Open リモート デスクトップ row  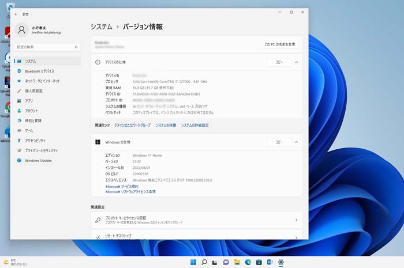[x=196, y=235]
